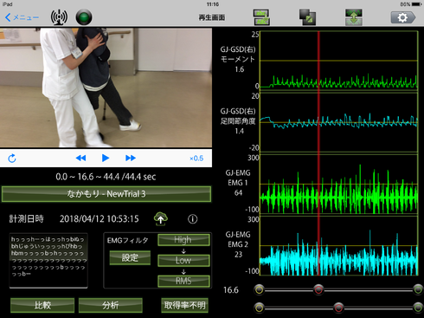Tap the measurement date 2018/04/12 10:53:15
424x318 pixels.
click(x=100, y=219)
